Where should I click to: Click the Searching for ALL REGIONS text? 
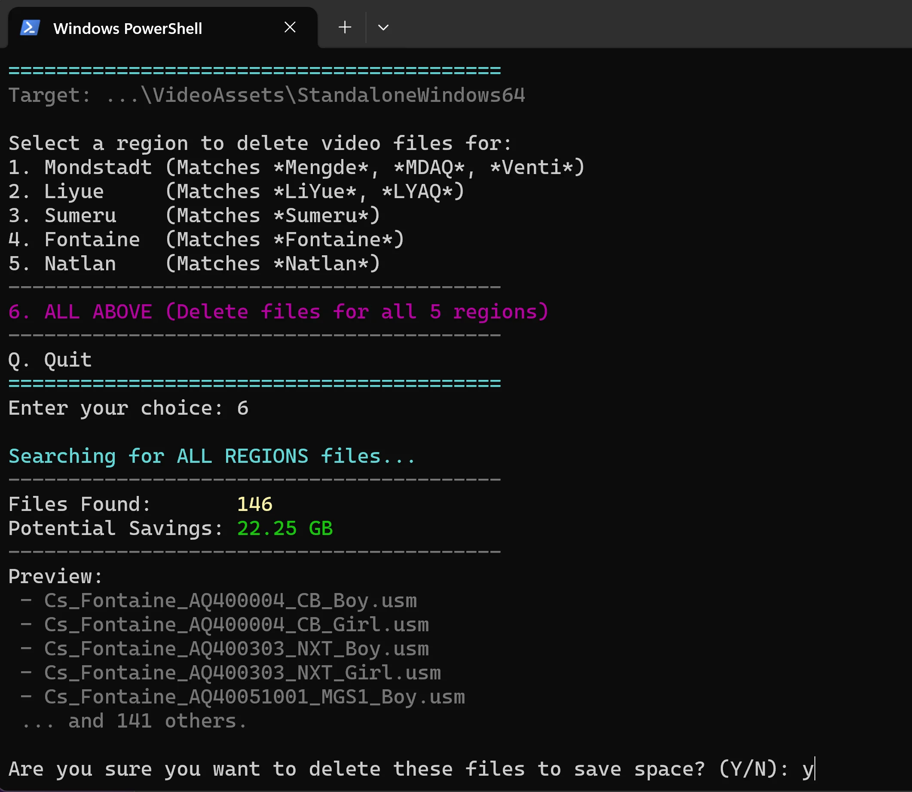(212, 456)
